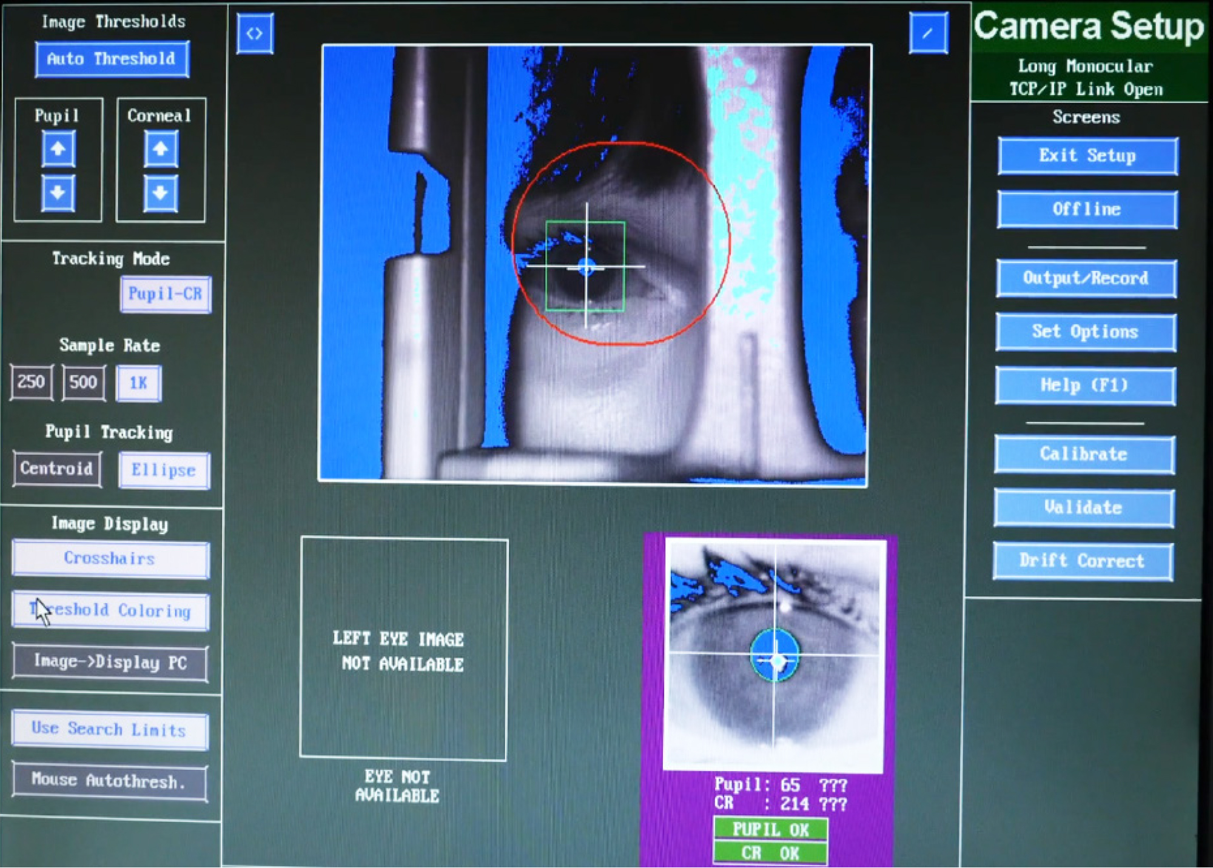The image size is (1213, 868).
Task: Start the Calibrate procedure
Action: [1084, 455]
